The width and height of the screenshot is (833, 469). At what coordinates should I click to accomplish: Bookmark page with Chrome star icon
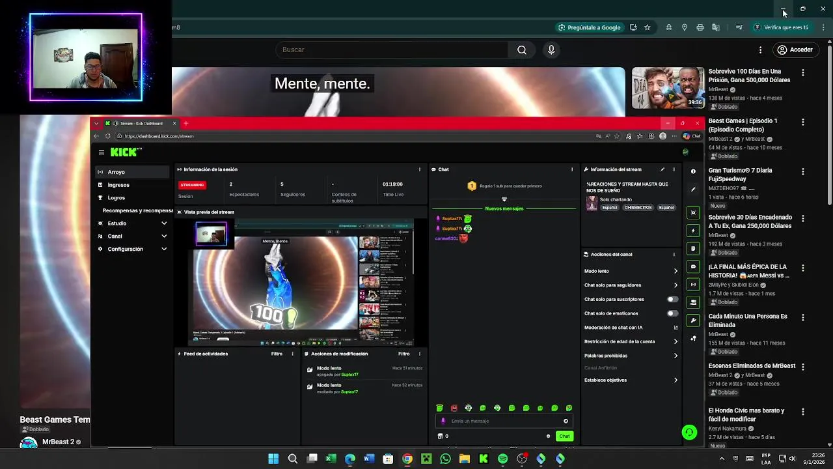pyautogui.click(x=647, y=27)
